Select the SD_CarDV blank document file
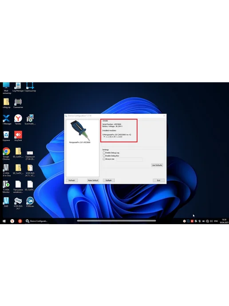Screen dimensions: 229x306 click(30, 185)
